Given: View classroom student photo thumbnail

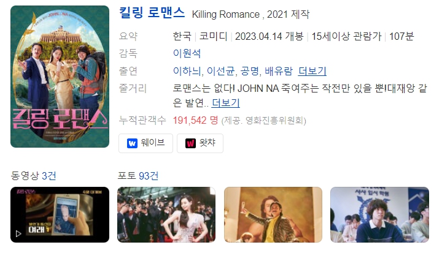Looking at the screenshot, I should [x=380, y=215].
